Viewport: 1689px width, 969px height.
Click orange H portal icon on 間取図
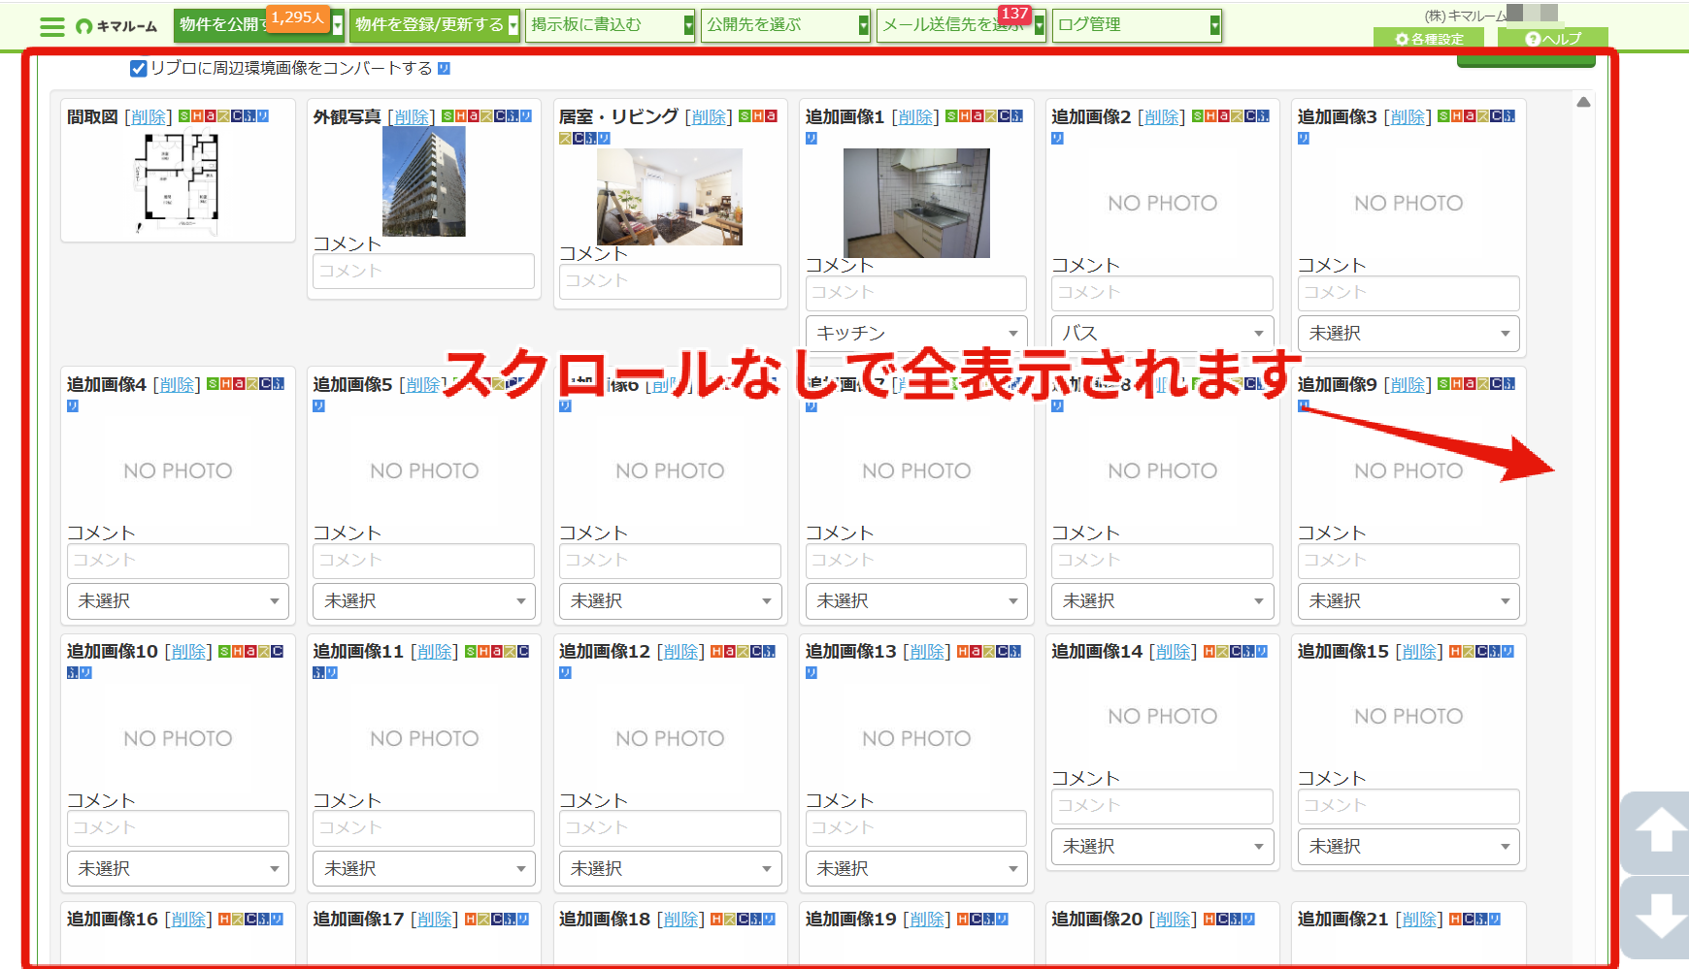tap(197, 115)
